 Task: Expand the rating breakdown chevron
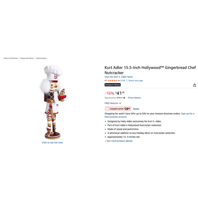coord(119,81)
